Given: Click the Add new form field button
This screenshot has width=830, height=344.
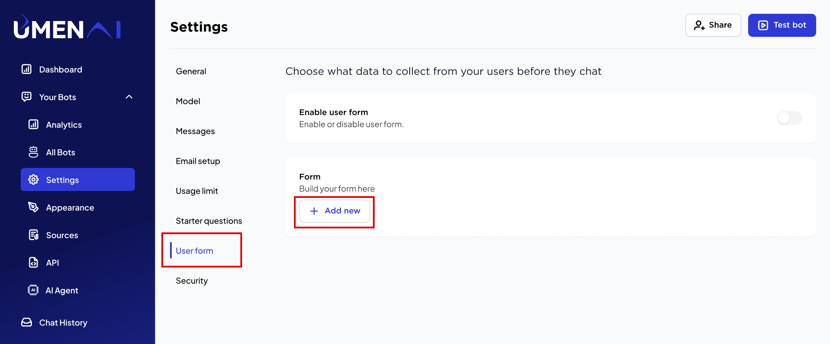Looking at the screenshot, I should point(334,211).
